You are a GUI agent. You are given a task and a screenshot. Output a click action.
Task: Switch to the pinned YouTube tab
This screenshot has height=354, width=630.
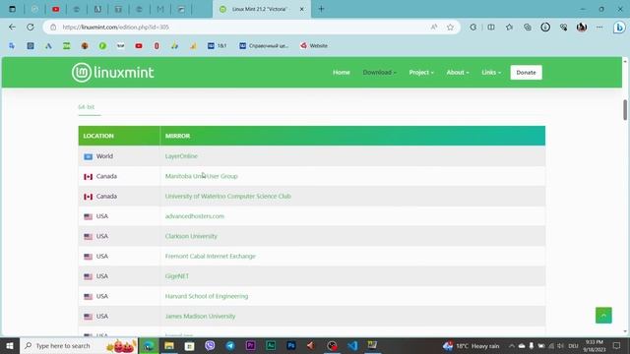pyautogui.click(x=56, y=9)
